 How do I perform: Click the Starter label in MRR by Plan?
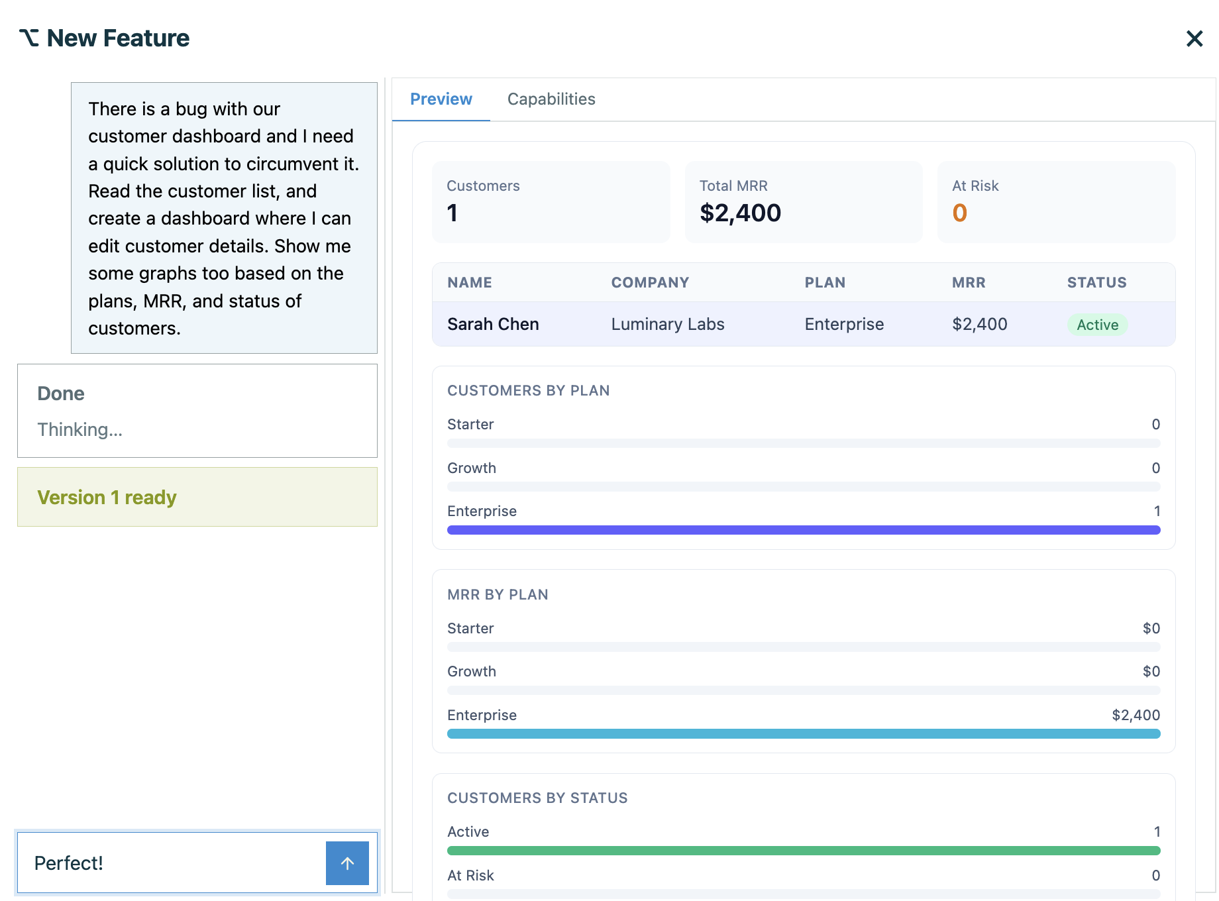point(470,628)
